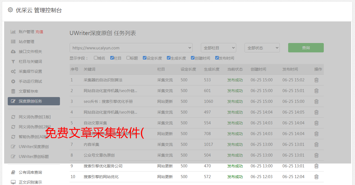
Task: Click the green 查询 button
Action: [x=306, y=48]
